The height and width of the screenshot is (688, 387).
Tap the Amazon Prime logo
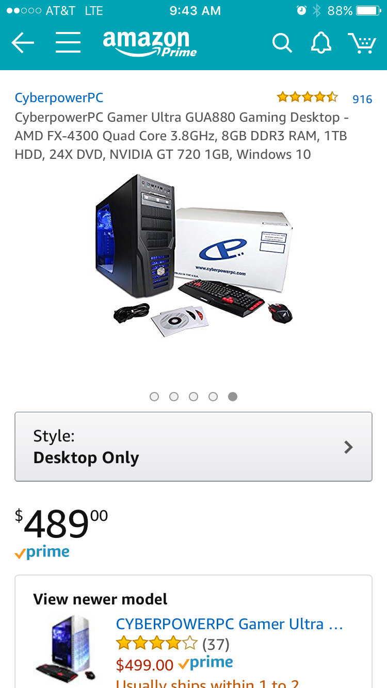click(x=150, y=44)
